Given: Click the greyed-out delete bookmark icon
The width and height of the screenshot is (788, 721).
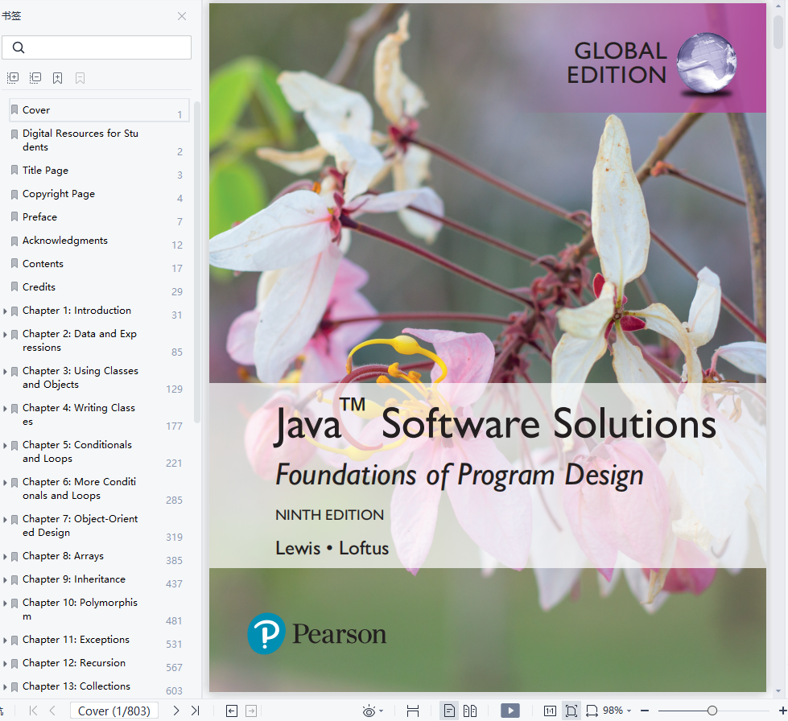Looking at the screenshot, I should tap(80, 78).
